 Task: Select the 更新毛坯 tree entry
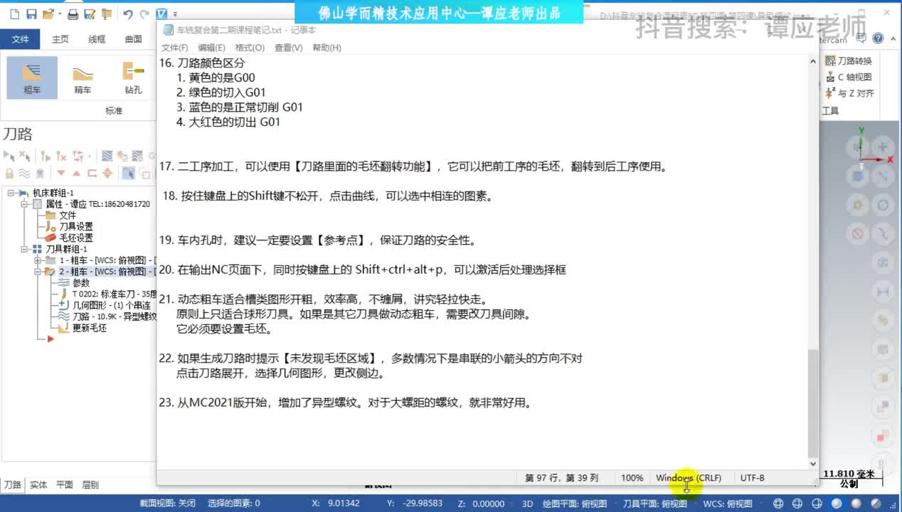(90, 328)
